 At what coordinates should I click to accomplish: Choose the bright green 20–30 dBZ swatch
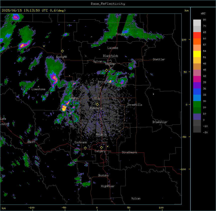197,104
